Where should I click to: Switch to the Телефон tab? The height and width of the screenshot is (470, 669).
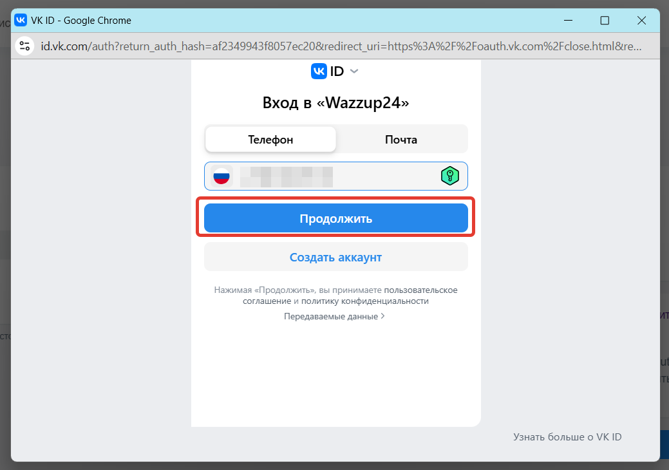[270, 140]
